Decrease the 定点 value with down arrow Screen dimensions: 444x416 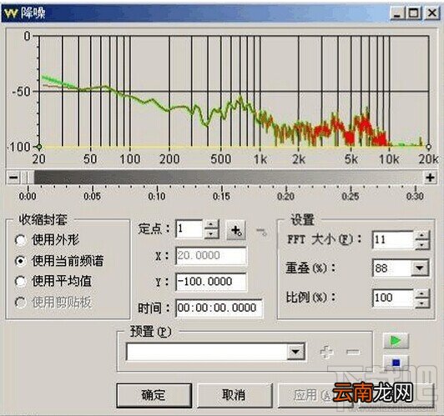click(x=211, y=234)
